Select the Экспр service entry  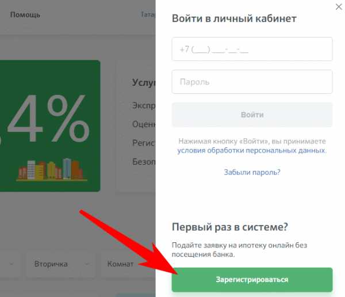[x=144, y=105]
